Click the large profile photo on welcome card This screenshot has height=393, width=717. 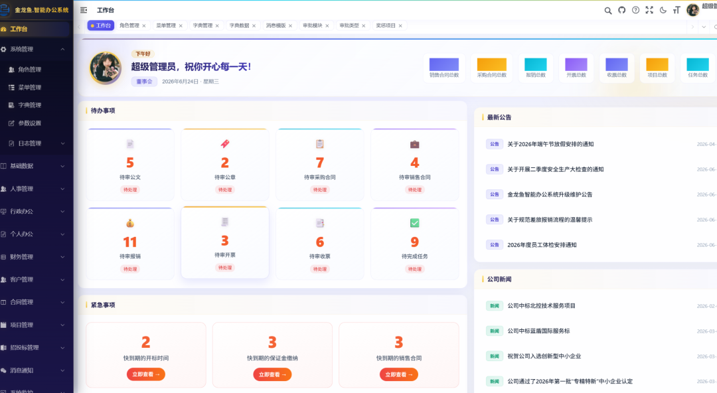click(106, 68)
